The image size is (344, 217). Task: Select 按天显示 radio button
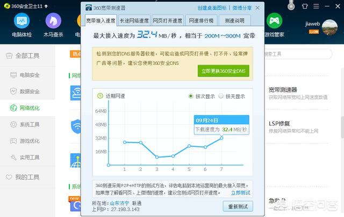pos(221,96)
